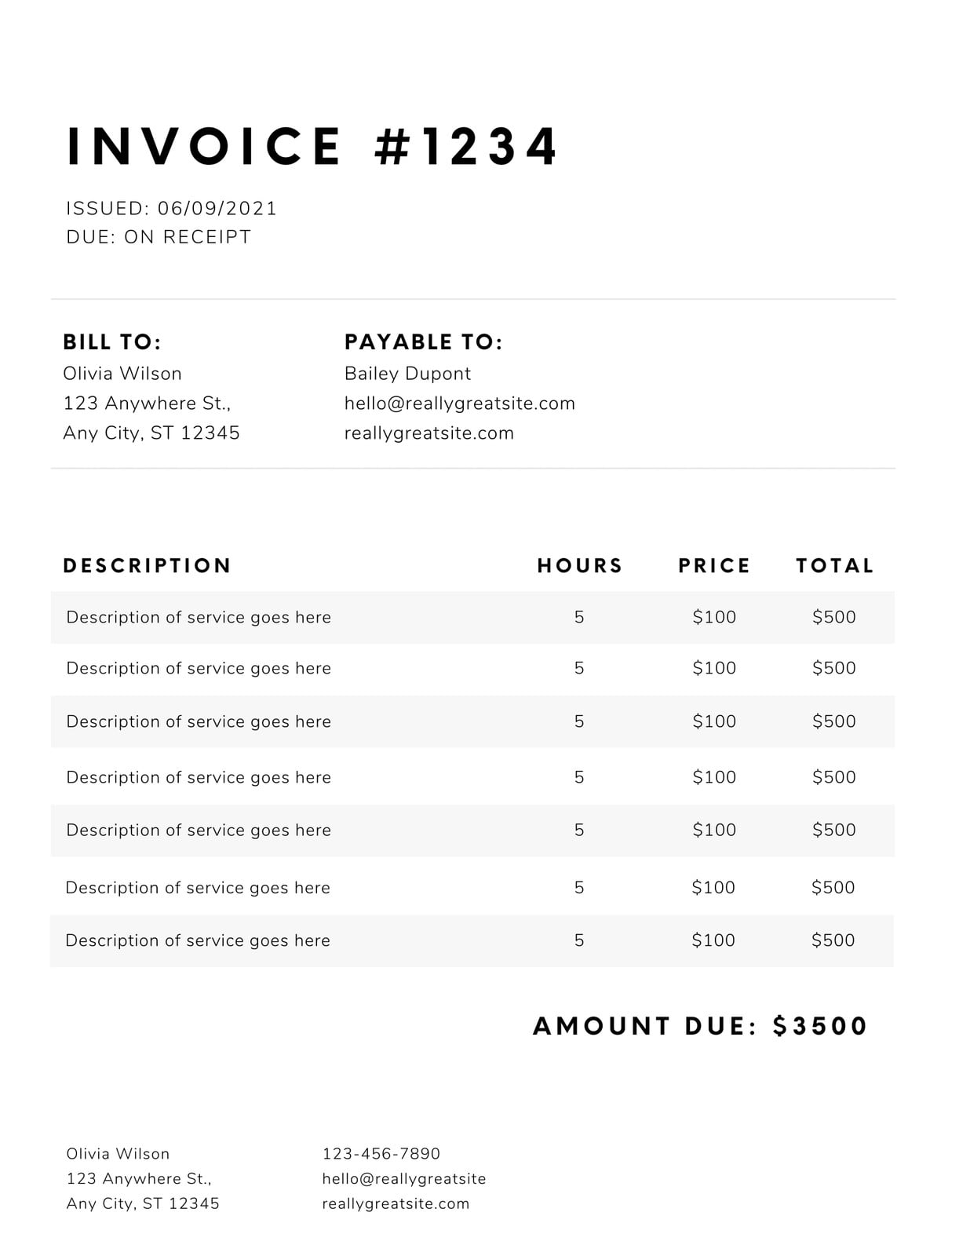Open the footer reallygreatsite.com link
This screenshot has width=970, height=1256.
coord(396,1203)
